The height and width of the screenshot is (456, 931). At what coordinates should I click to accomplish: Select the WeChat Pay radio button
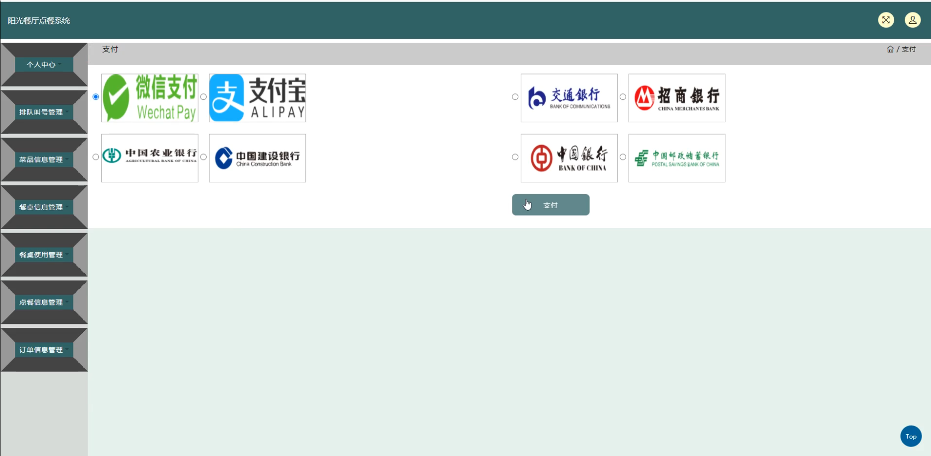click(96, 97)
